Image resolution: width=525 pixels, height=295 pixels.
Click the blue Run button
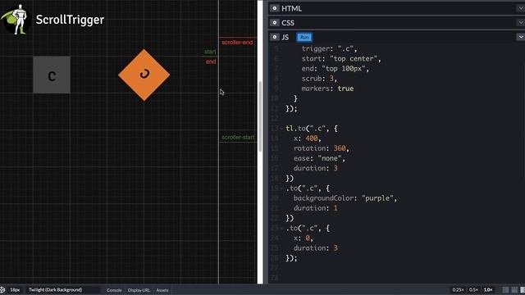(304, 37)
